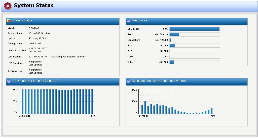The width and height of the screenshot is (258, 138).
Task: Click the CPU Load progress bar
Action: tap(195, 29)
